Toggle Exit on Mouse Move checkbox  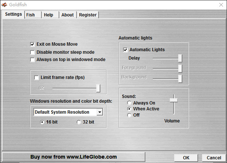click(x=33, y=44)
